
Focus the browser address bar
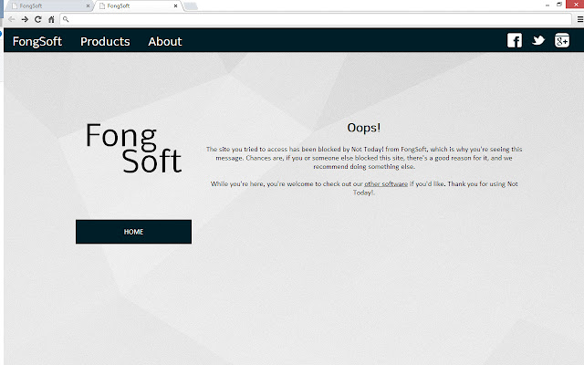pos(316,19)
